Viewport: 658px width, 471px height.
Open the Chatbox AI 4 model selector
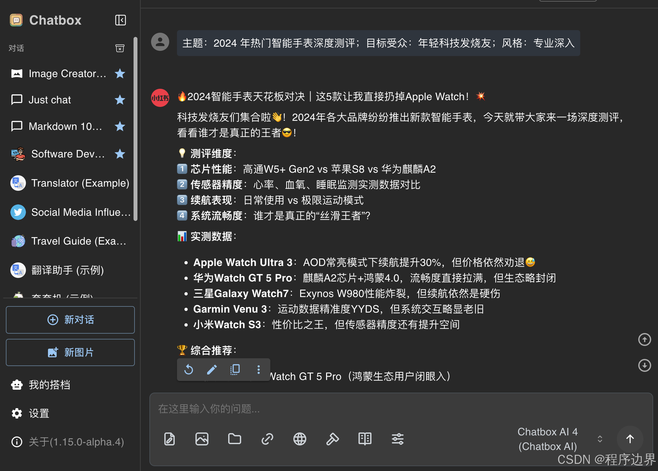[548, 439]
